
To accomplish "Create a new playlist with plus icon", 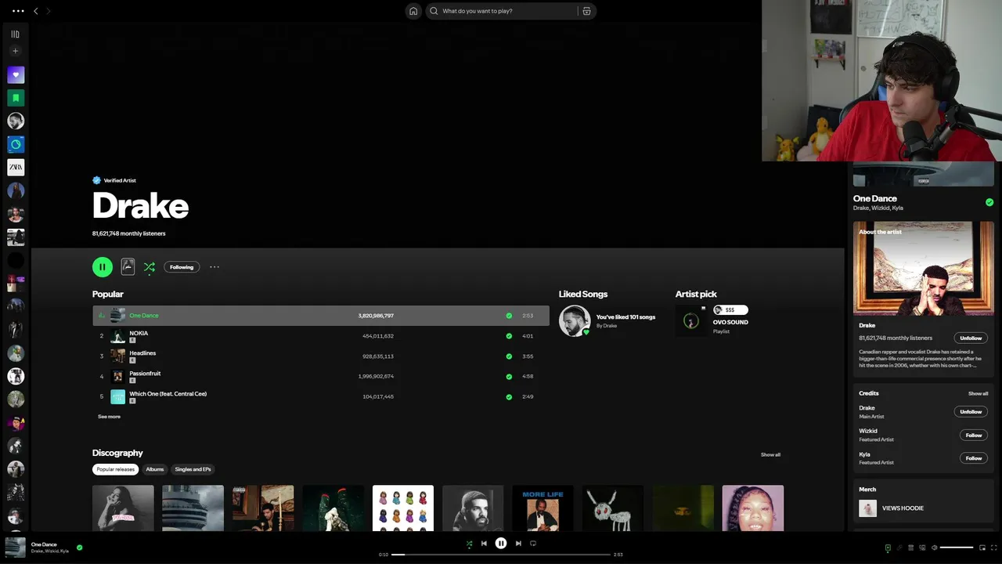I will tap(15, 51).
